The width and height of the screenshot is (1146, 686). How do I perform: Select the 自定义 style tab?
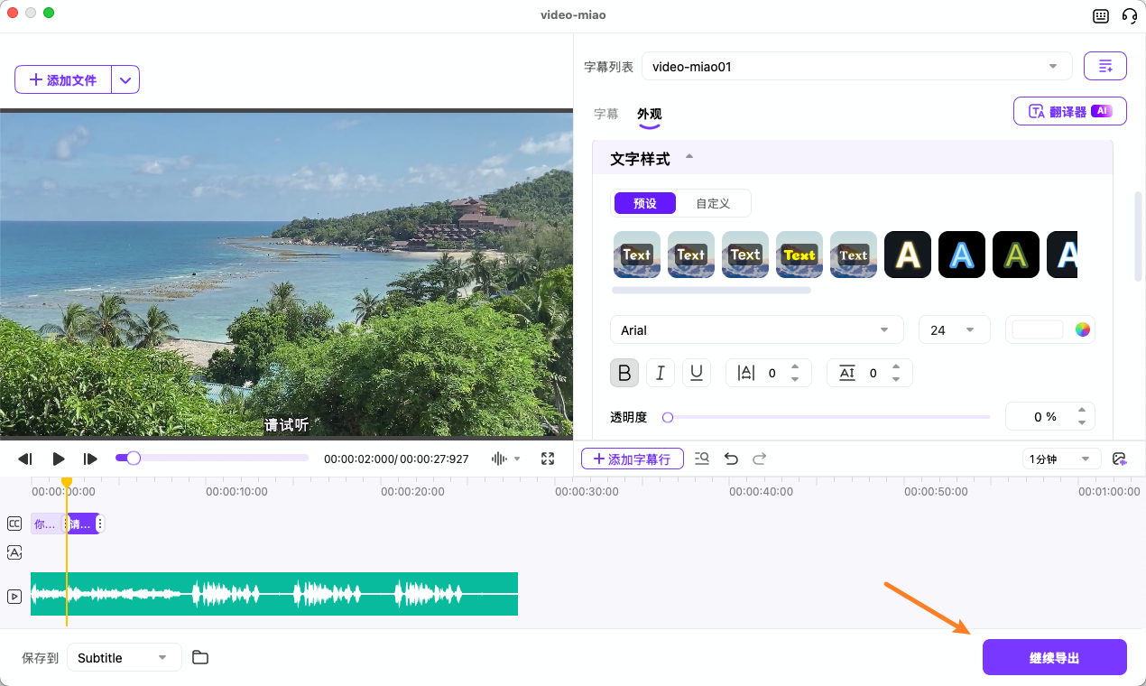(x=713, y=203)
